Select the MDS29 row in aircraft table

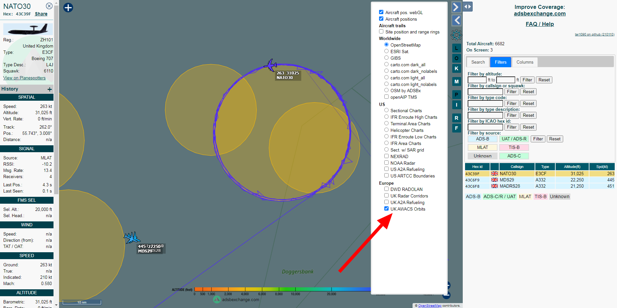tap(540, 180)
